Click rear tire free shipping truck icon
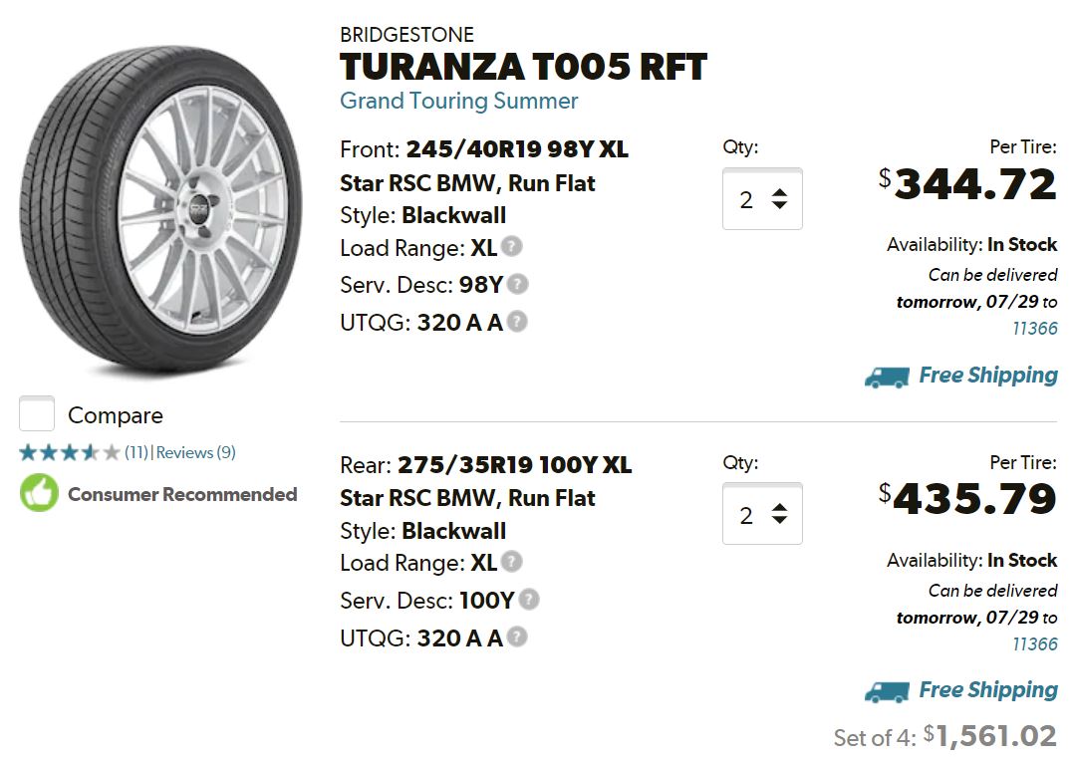This screenshot has height=763, width=1074. click(887, 691)
